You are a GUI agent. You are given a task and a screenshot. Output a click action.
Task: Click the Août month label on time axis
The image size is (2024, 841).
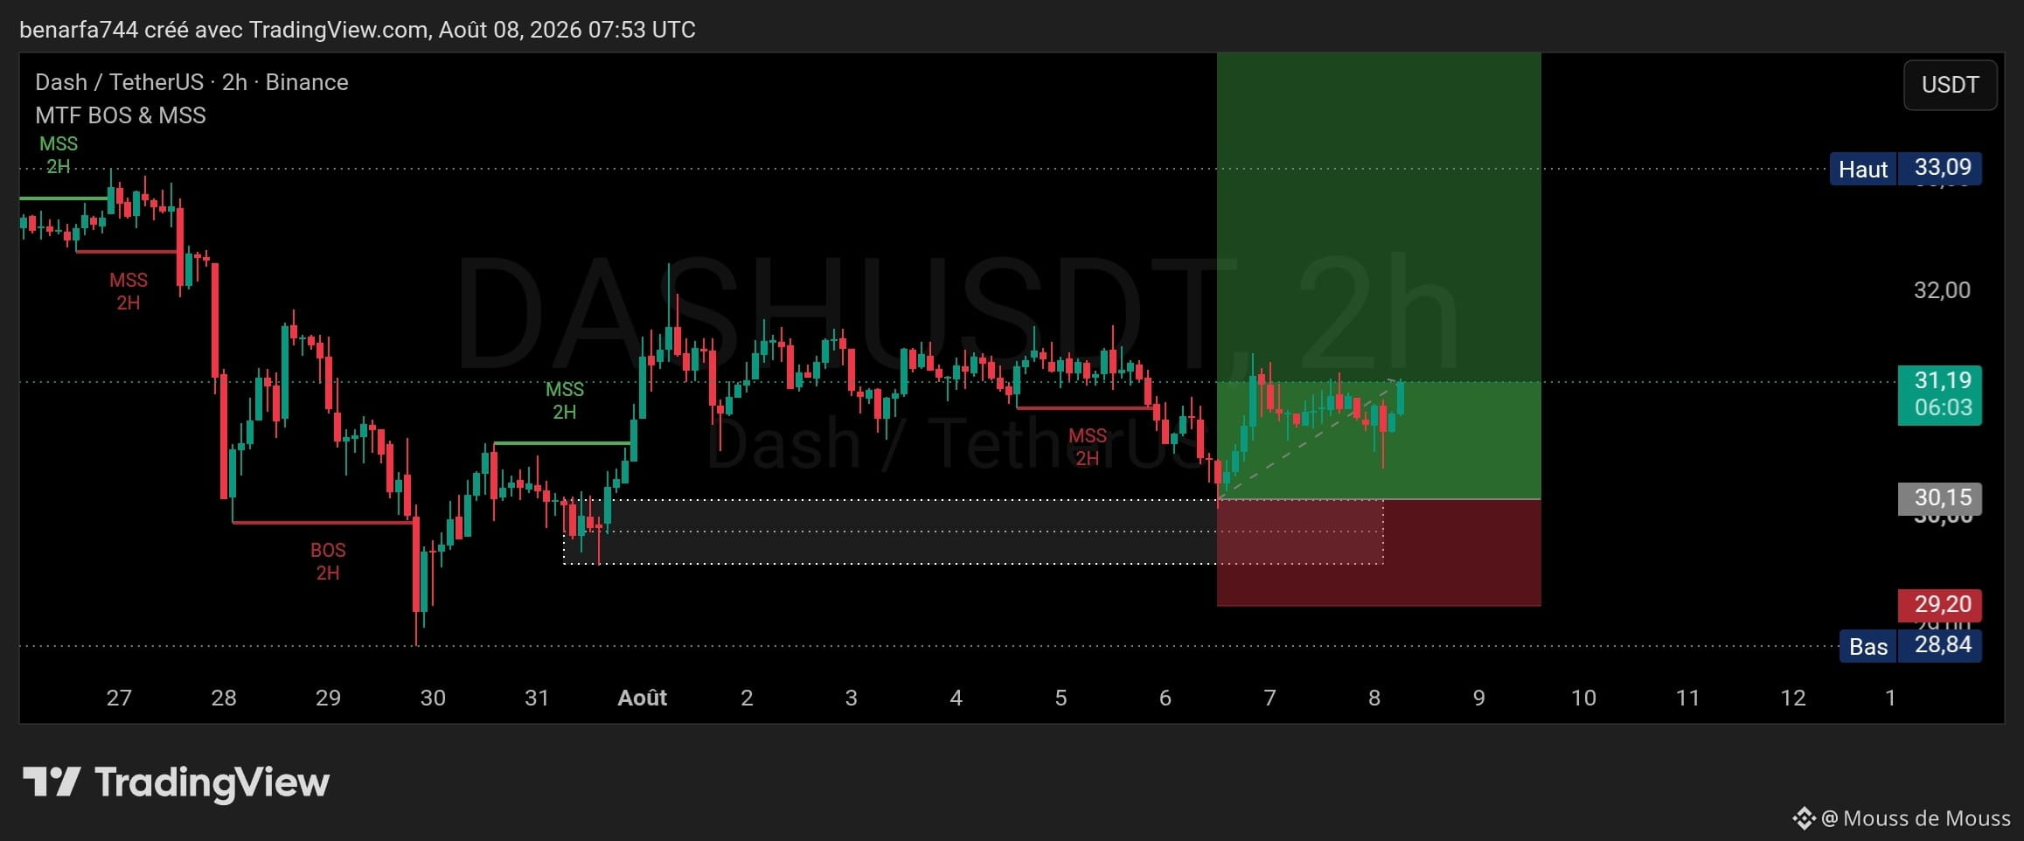coord(643,698)
